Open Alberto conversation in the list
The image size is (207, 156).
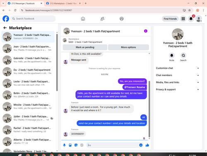[28, 142]
